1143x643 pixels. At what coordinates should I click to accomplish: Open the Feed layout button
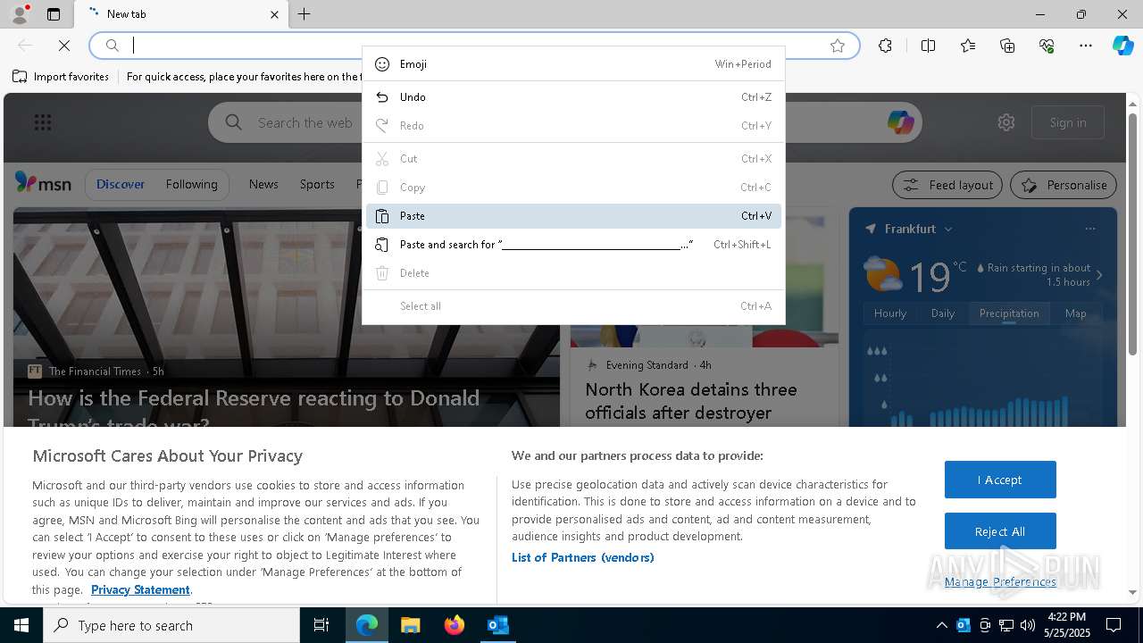click(x=947, y=185)
